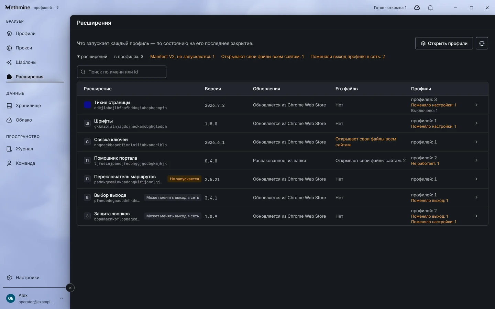Focus the Поиск по имени или id field
495x309 pixels.
click(122, 72)
